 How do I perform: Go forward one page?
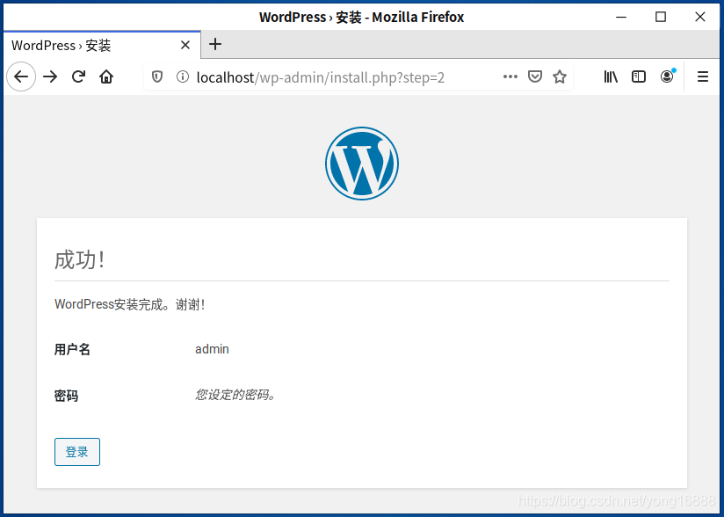pos(50,76)
